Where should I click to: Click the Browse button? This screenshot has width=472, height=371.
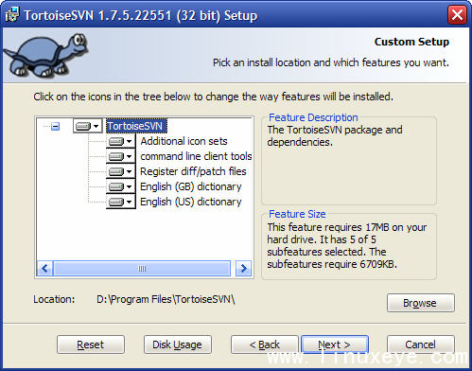click(x=421, y=303)
